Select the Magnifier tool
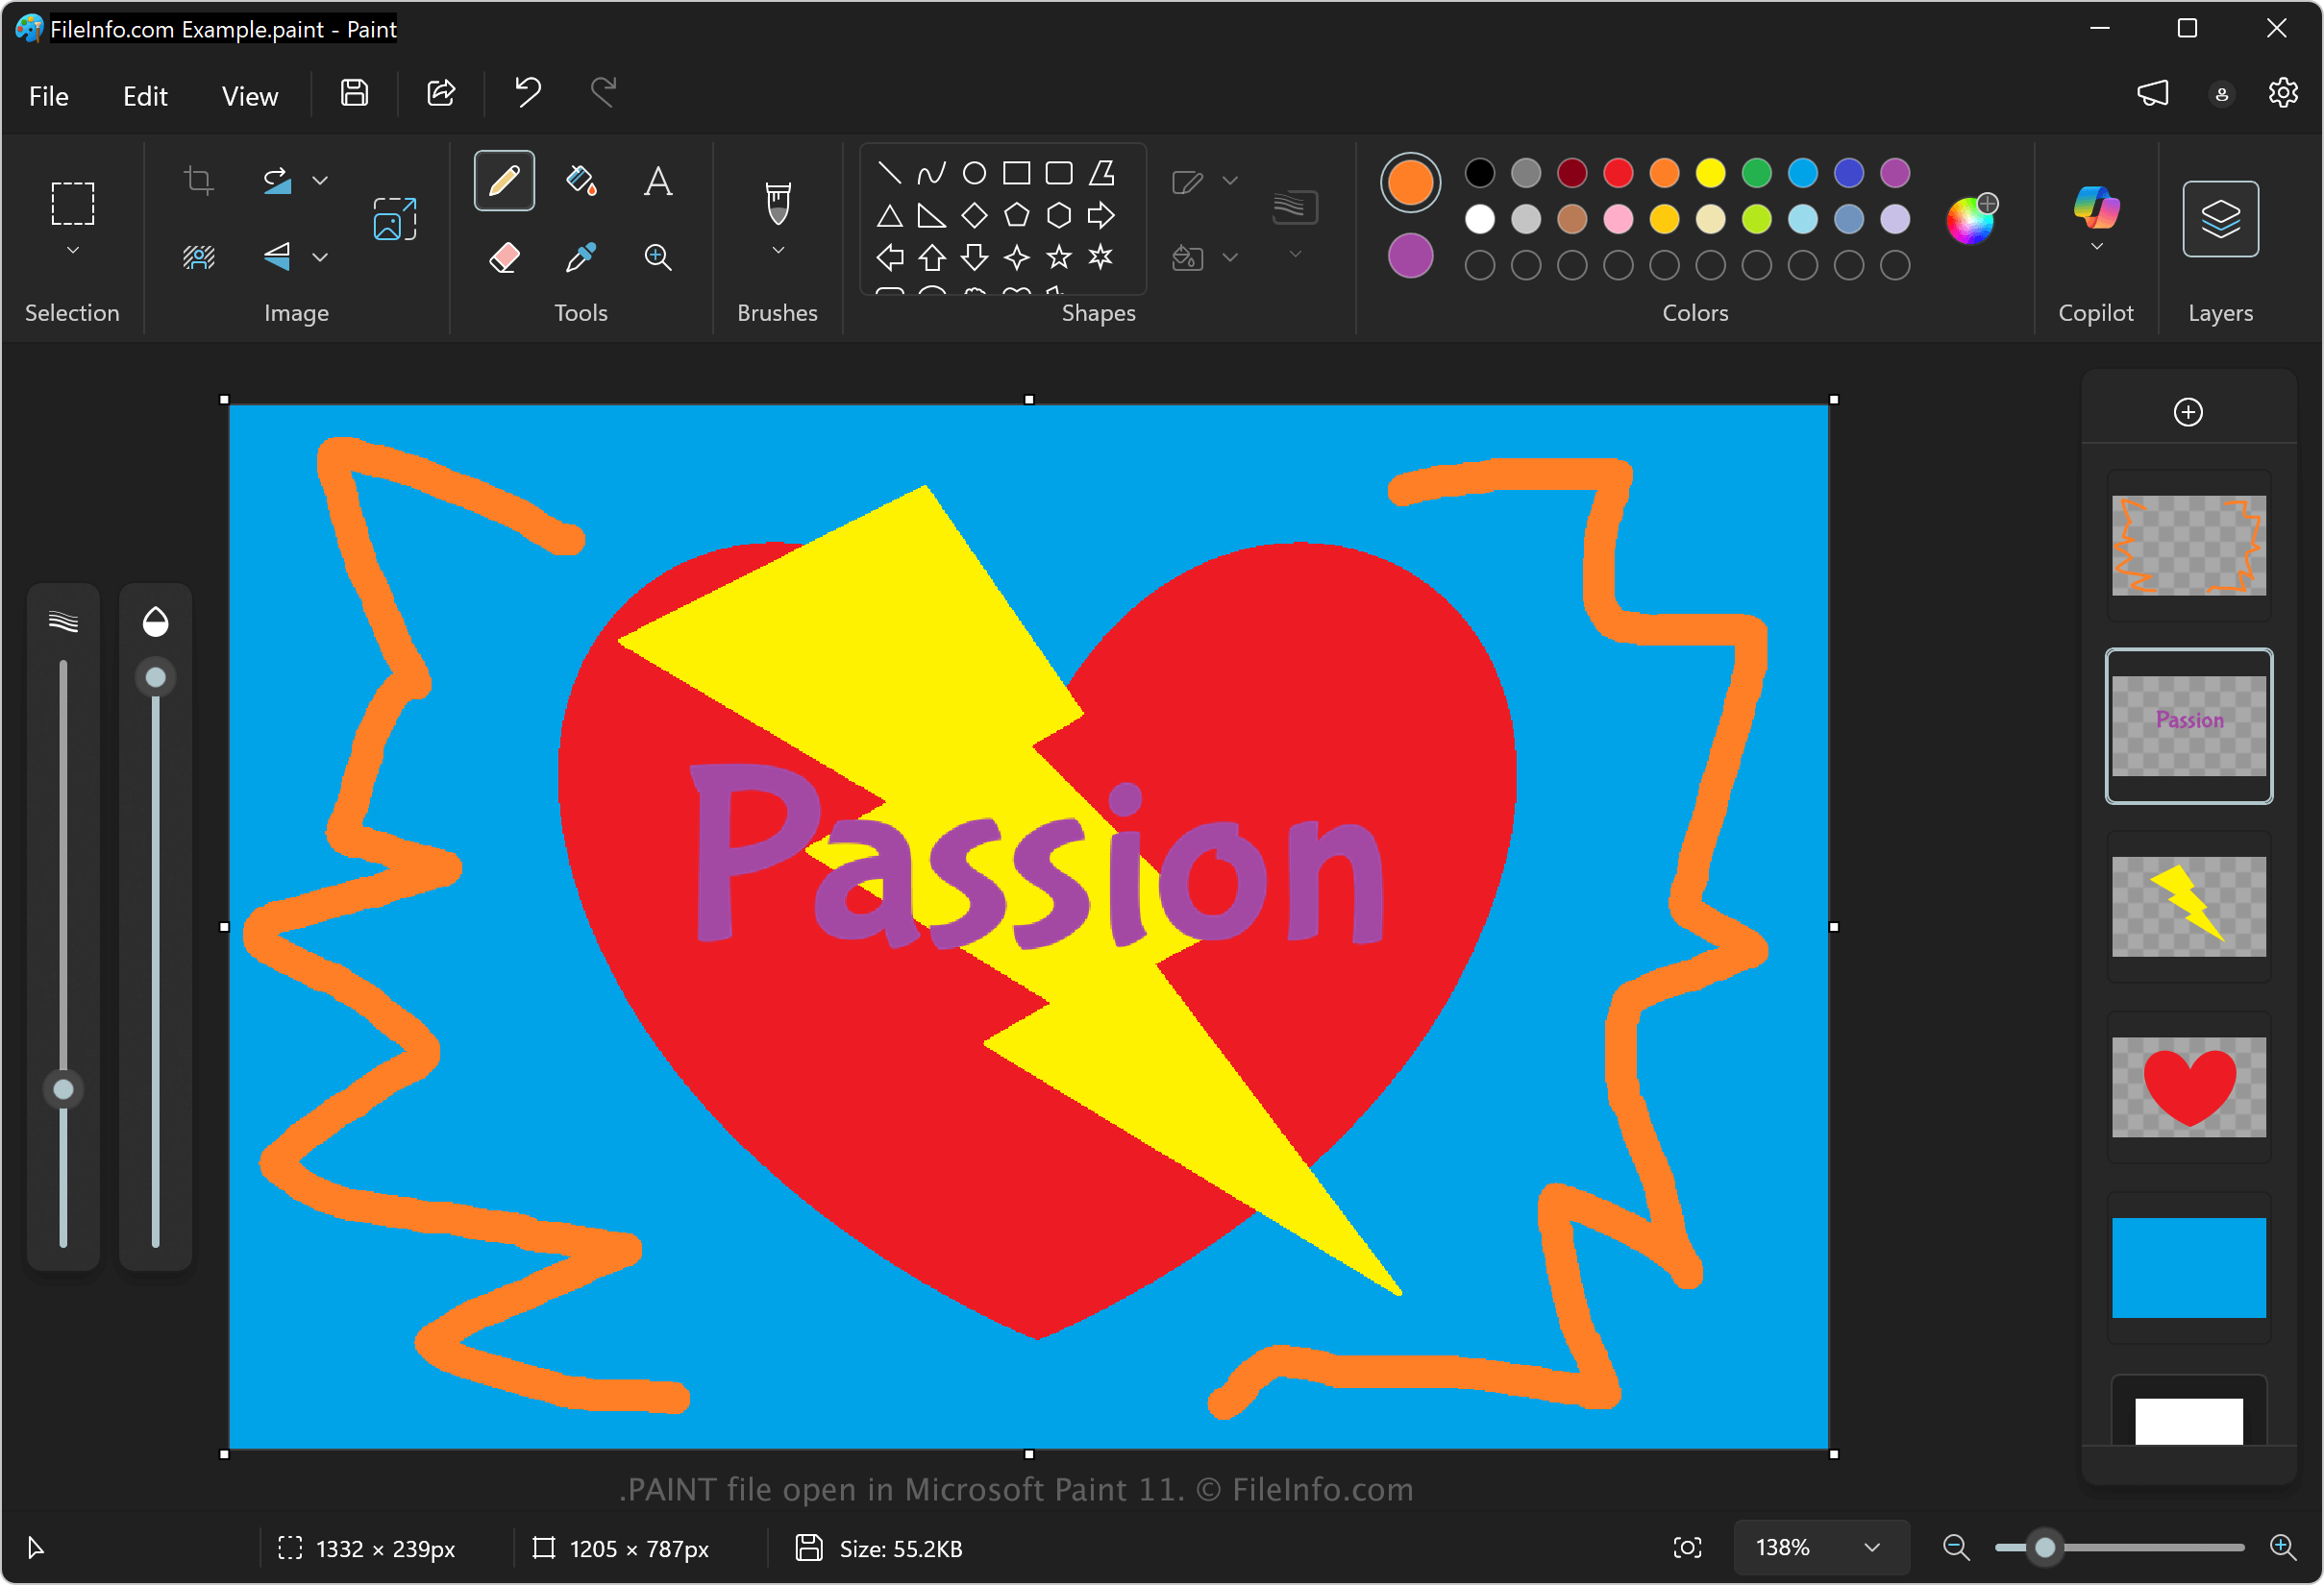Screen dimensions: 2324x1585 657,257
